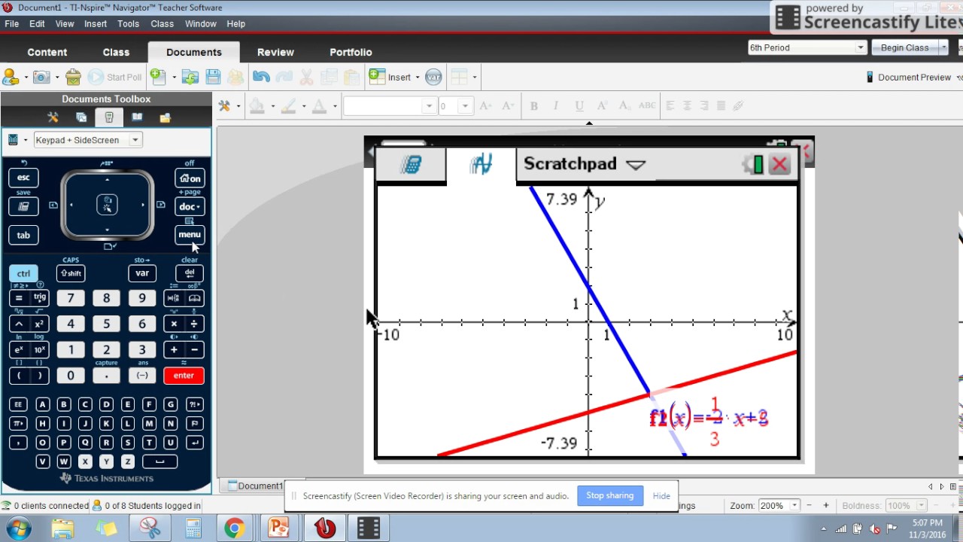The height and width of the screenshot is (542, 963).
Task: Click the Begin Class button
Action: 904,47
